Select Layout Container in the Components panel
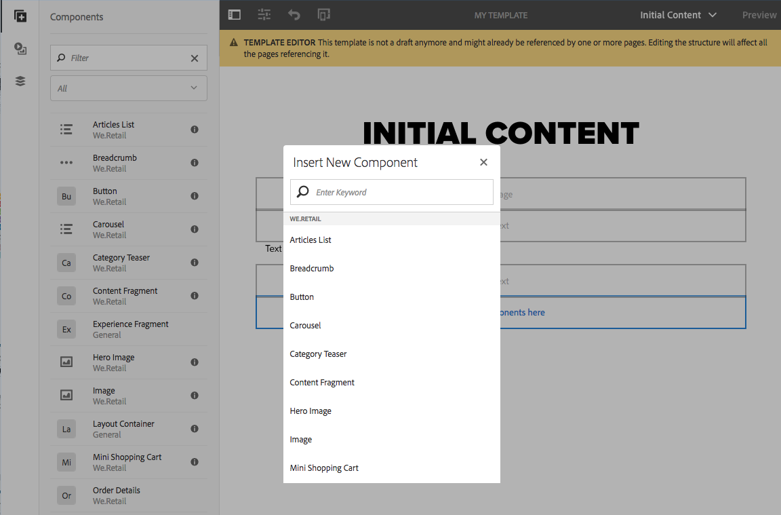 pyautogui.click(x=123, y=429)
